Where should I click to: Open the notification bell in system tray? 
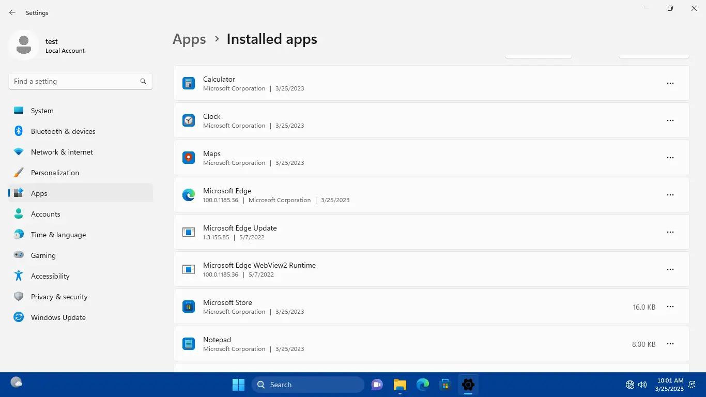click(x=692, y=385)
